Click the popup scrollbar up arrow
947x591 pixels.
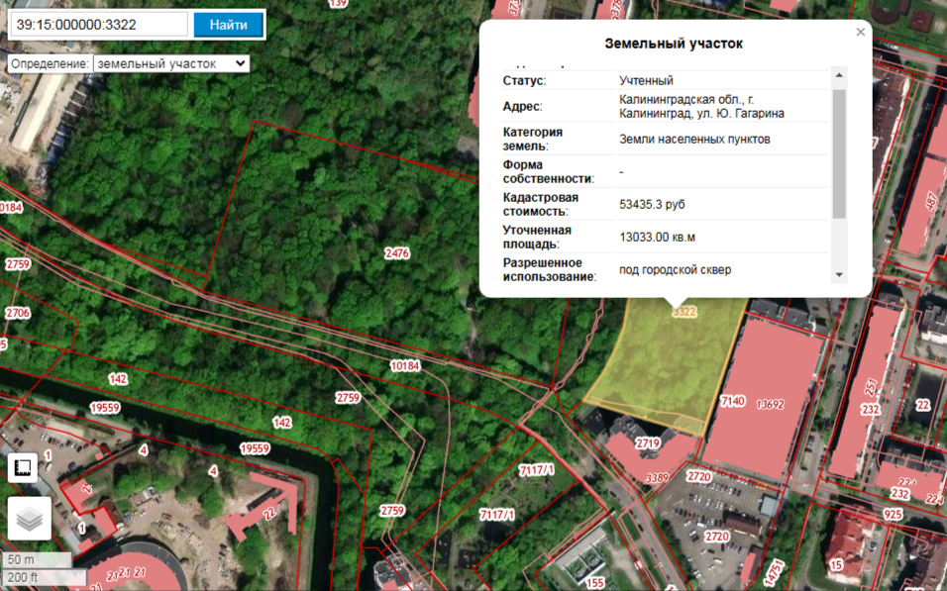839,75
